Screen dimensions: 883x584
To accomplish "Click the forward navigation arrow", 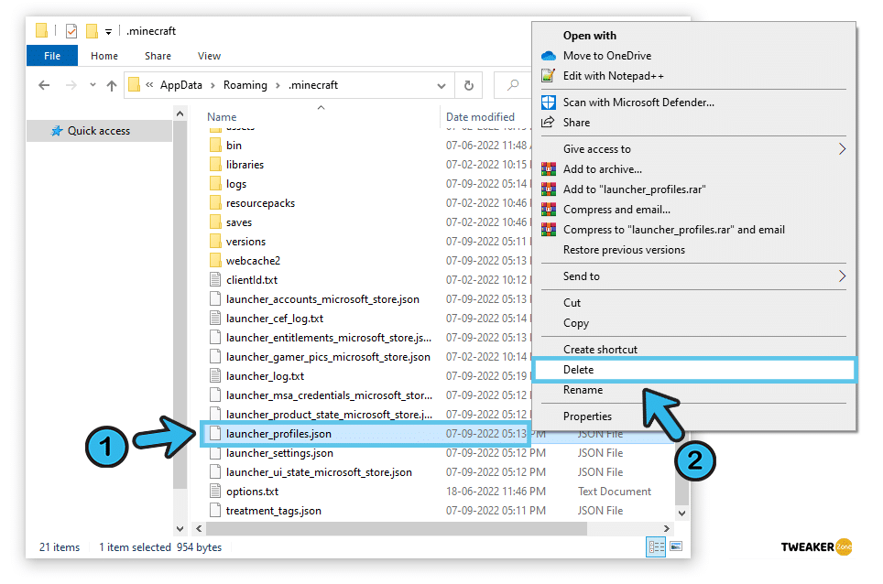I will 71,85.
